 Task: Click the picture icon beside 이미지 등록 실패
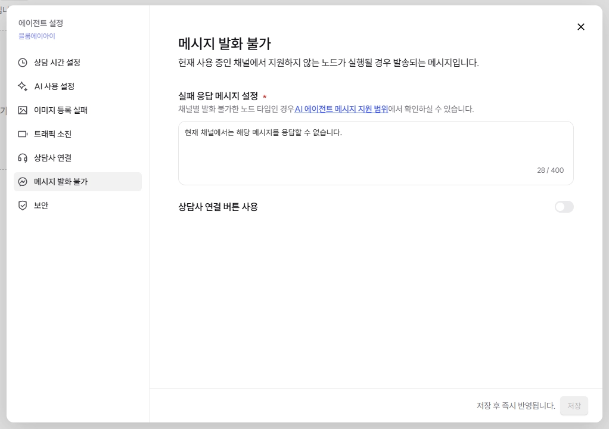coord(23,110)
